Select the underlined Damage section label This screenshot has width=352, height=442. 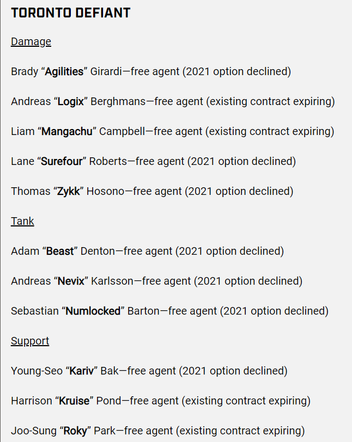tap(31, 42)
